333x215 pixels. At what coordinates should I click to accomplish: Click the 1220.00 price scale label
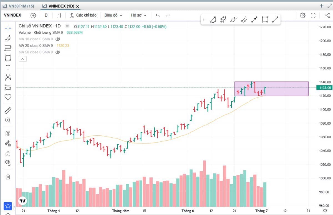point(325,27)
